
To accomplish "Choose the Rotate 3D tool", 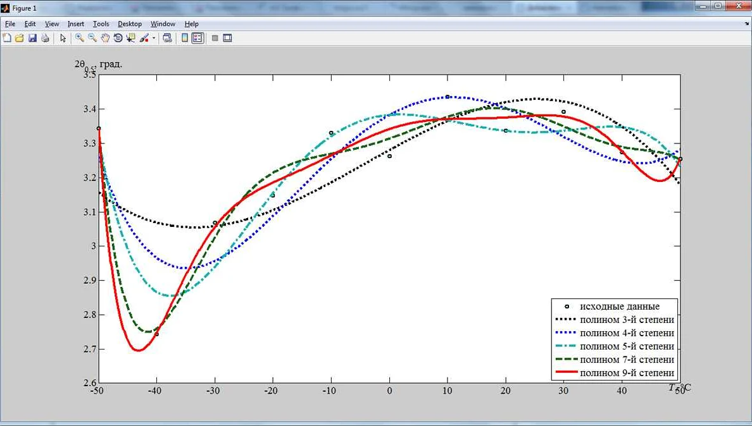I will (118, 38).
